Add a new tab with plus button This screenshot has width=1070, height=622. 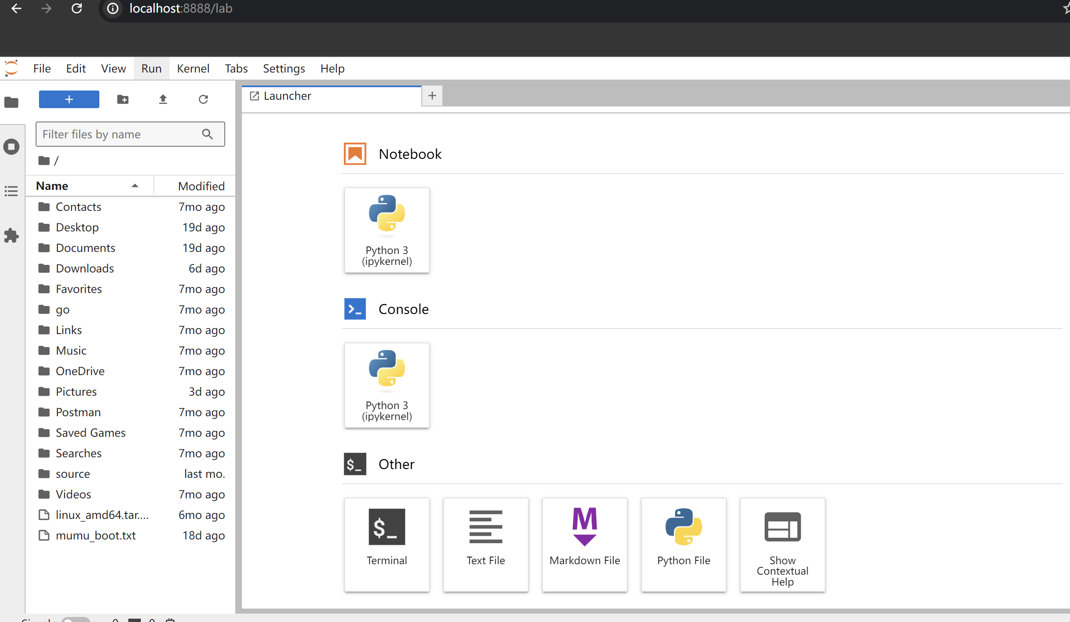click(x=432, y=96)
